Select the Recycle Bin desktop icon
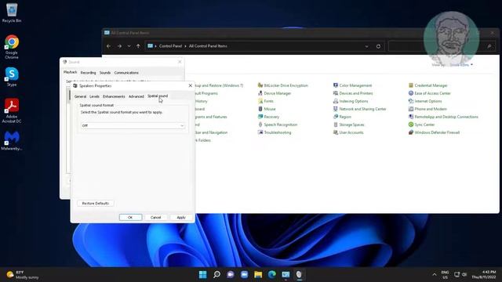Image resolution: width=502 pixels, height=282 pixels. 12,13
